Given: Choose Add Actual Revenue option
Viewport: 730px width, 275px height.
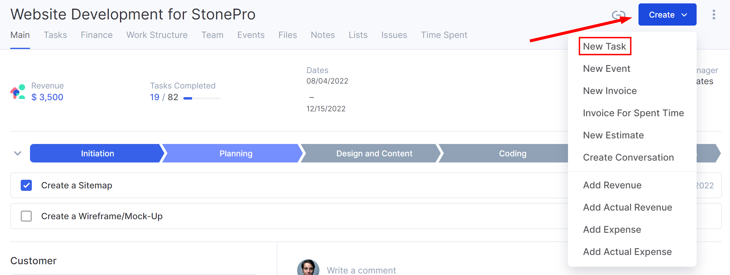Looking at the screenshot, I should pos(627,207).
